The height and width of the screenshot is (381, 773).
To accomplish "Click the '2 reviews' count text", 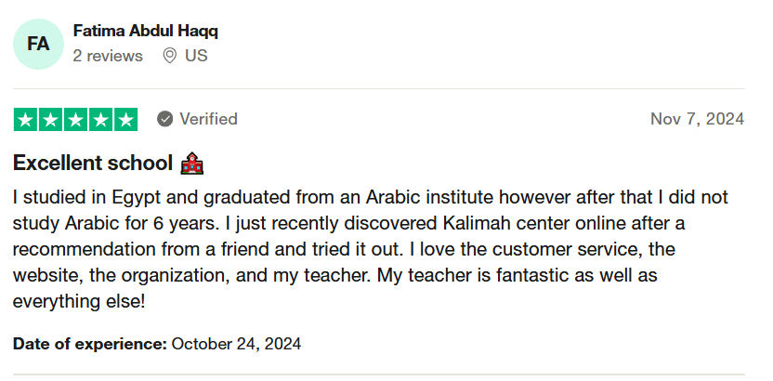I will tap(108, 56).
